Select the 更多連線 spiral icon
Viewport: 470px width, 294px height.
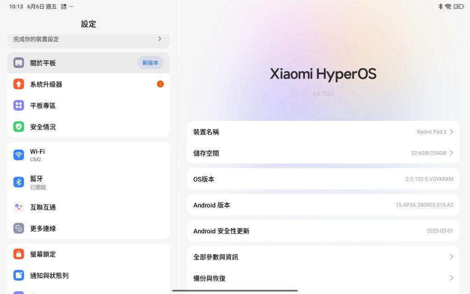point(18,228)
